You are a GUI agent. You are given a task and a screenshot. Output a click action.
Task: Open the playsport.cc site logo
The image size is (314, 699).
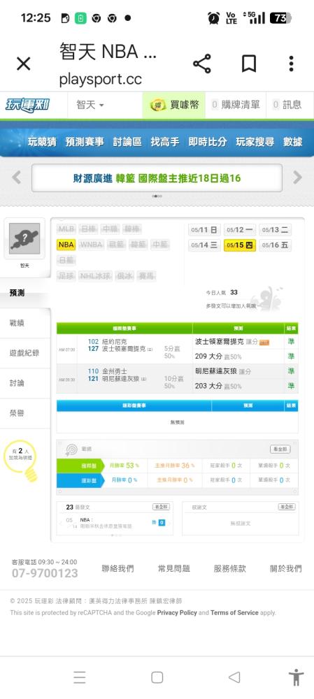[x=28, y=106]
